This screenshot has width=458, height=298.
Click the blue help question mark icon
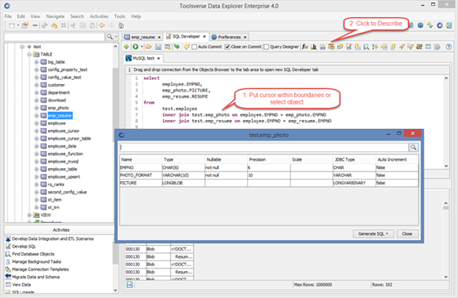(x=449, y=47)
